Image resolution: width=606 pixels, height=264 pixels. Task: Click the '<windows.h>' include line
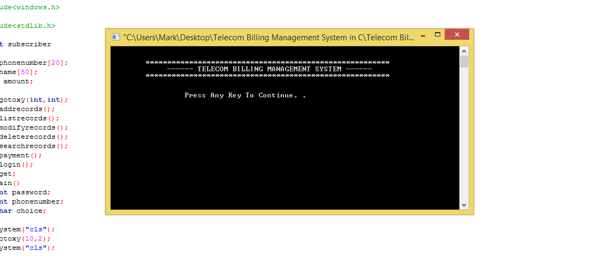click(30, 7)
